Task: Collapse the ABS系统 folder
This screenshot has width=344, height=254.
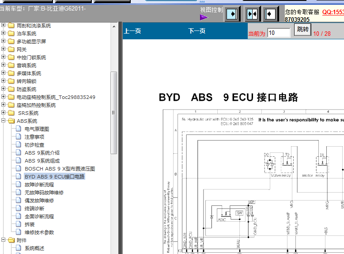Action: tap(3, 121)
